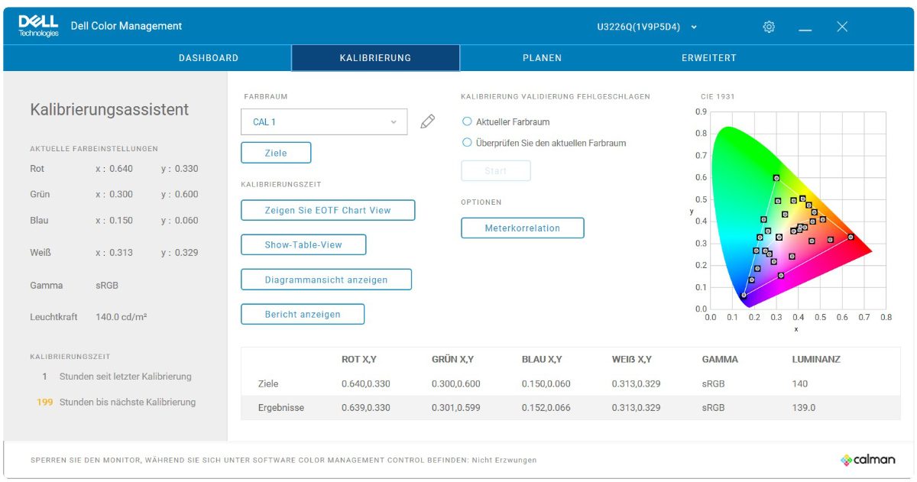This screenshot has width=917, height=482.
Task: Close the Dell Color Management window
Action: (x=842, y=27)
